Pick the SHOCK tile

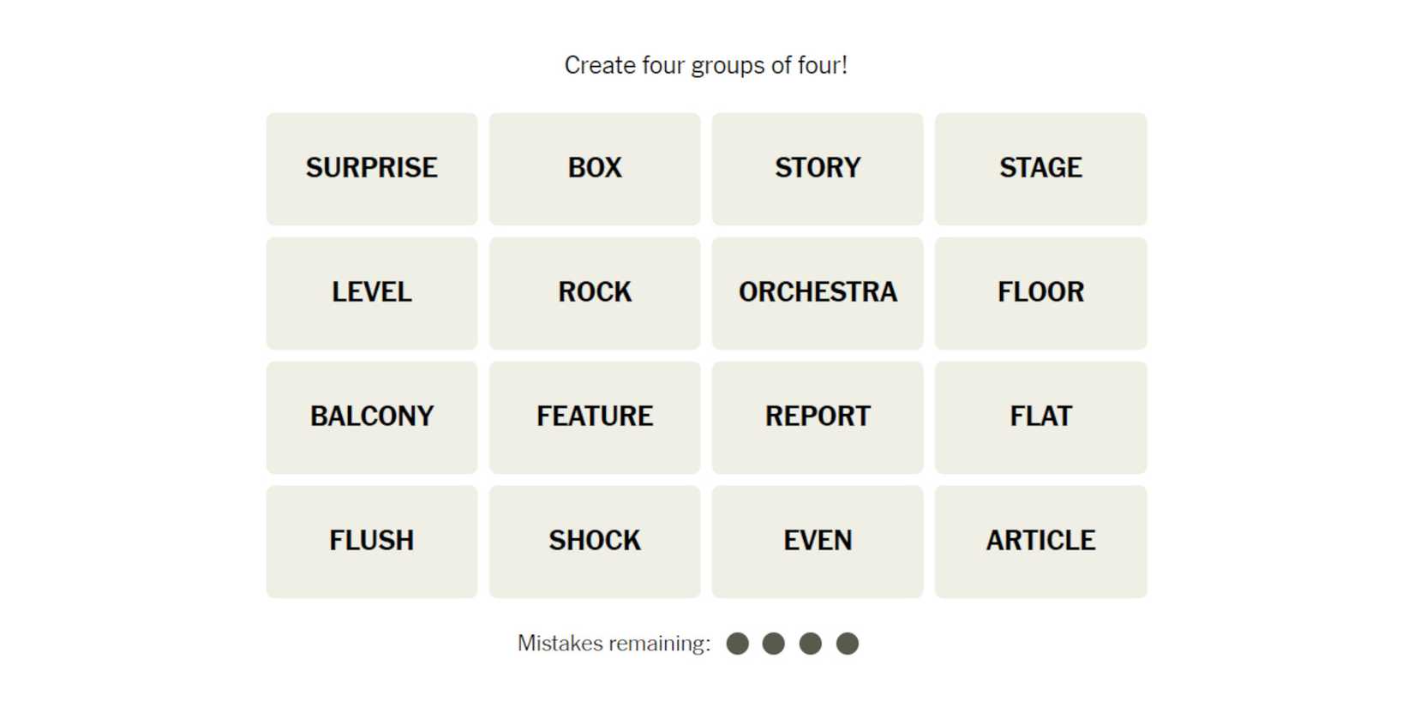tap(595, 542)
